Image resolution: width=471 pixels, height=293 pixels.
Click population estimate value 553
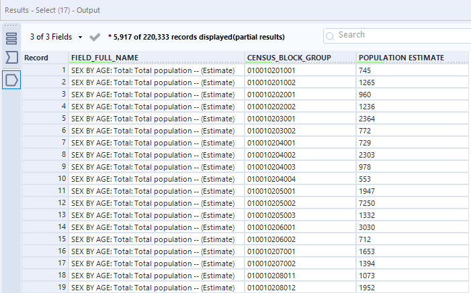(365, 179)
